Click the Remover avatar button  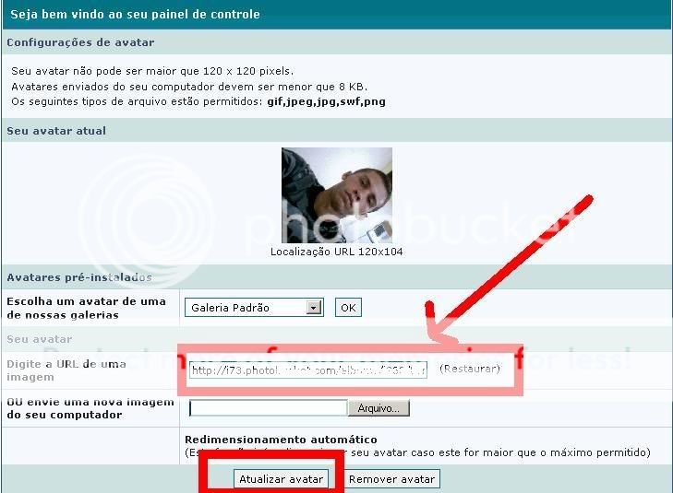tap(391, 479)
